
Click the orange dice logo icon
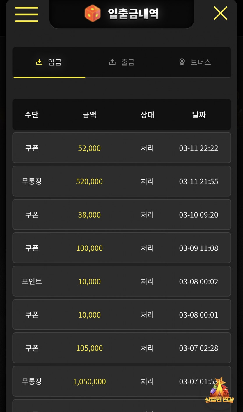(93, 13)
